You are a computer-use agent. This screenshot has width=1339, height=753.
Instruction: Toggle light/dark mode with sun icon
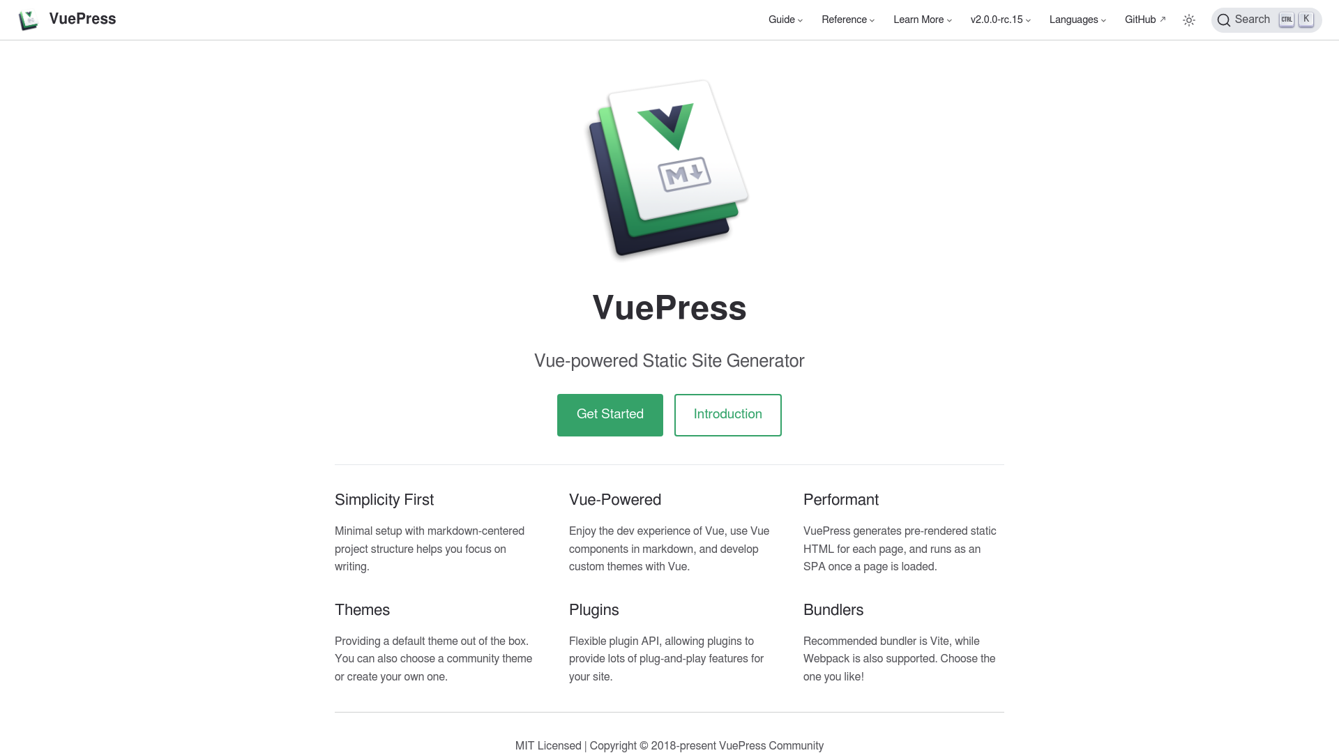(x=1189, y=20)
